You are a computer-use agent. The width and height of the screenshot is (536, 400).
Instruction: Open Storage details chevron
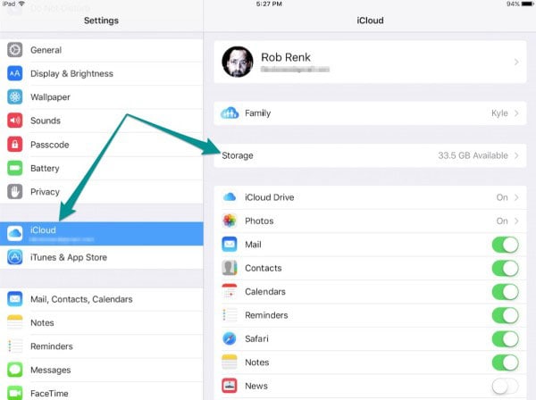pyautogui.click(x=516, y=155)
